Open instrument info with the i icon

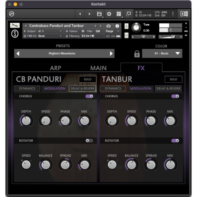point(117,26)
